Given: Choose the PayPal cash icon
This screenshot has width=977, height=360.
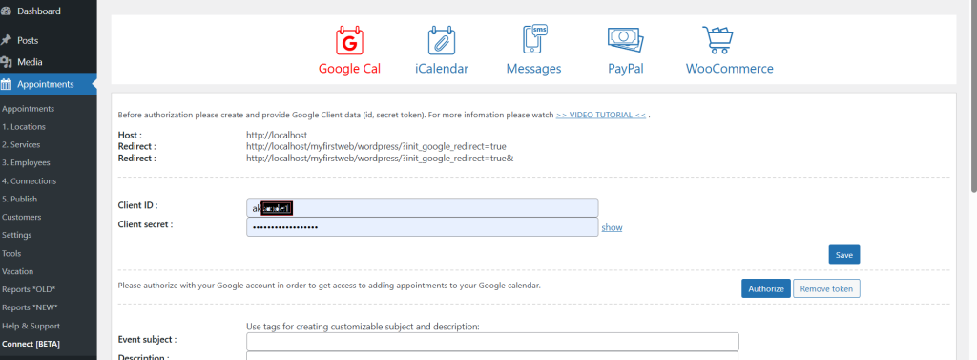Looking at the screenshot, I should point(625,40).
